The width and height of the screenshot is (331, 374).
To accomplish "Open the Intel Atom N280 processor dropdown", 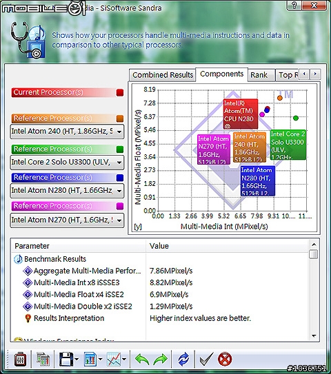I will tap(67, 191).
